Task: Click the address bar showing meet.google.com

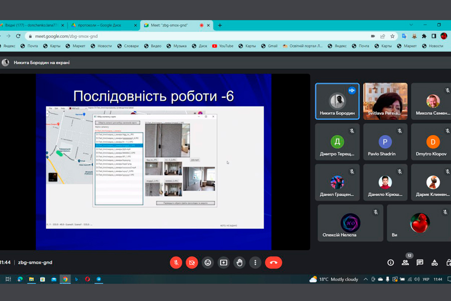Action: [x=200, y=36]
